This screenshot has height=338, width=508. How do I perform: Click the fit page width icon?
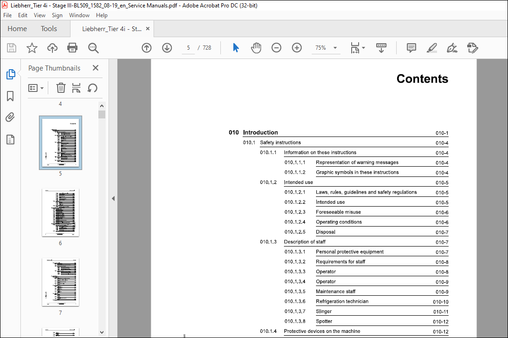[355, 48]
